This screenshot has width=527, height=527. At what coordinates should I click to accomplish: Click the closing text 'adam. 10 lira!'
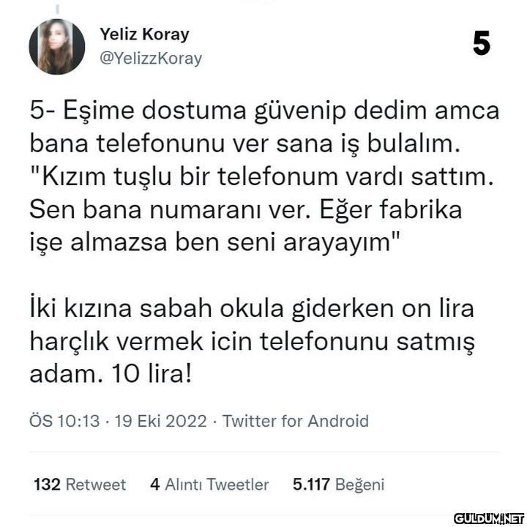[111, 374]
